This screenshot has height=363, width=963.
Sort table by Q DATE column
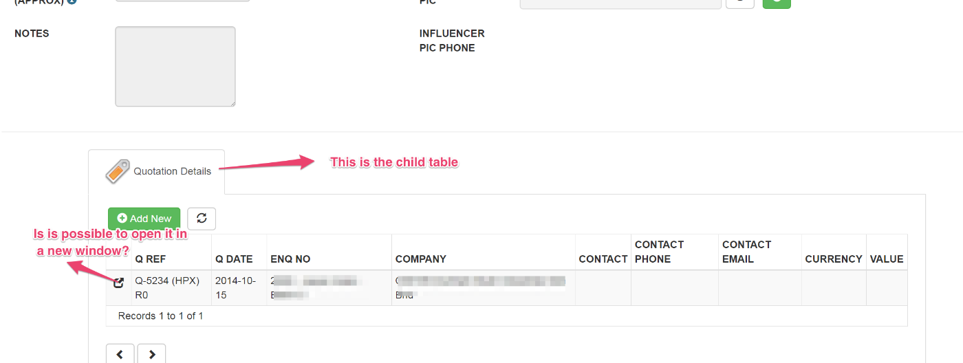(234, 259)
